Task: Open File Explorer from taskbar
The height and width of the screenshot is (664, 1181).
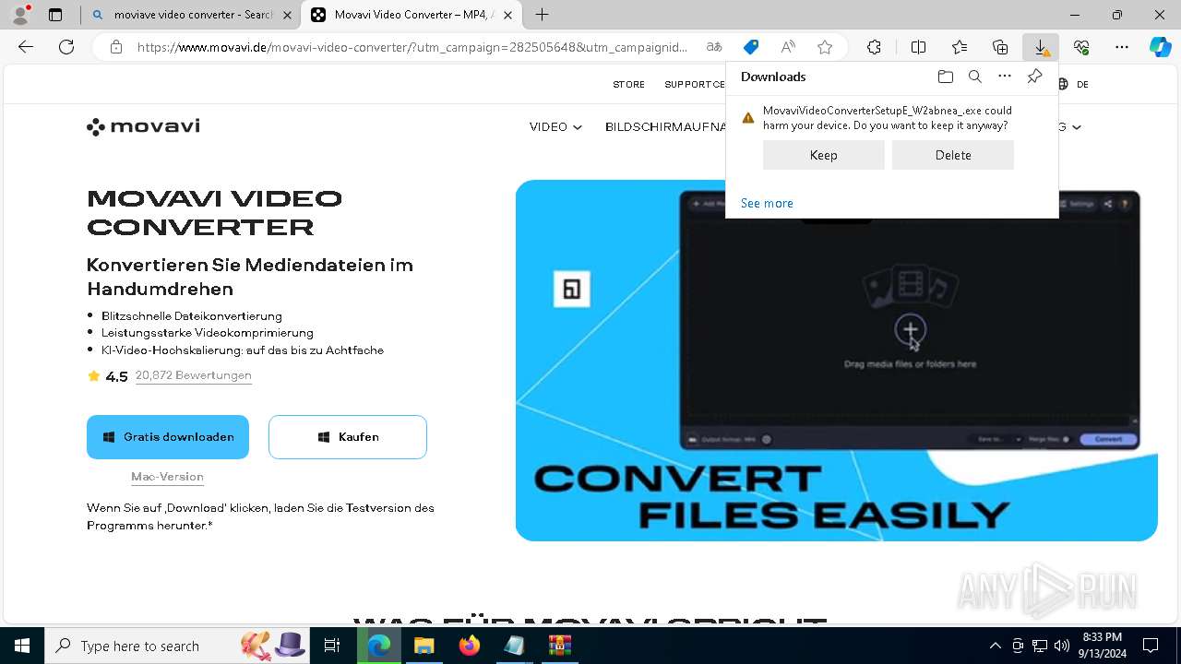Action: point(423,646)
